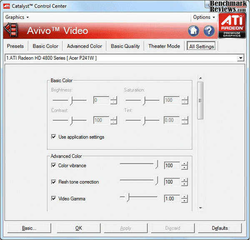Uncheck Flesh tone correction
The image size is (250, 240).
tap(54, 182)
